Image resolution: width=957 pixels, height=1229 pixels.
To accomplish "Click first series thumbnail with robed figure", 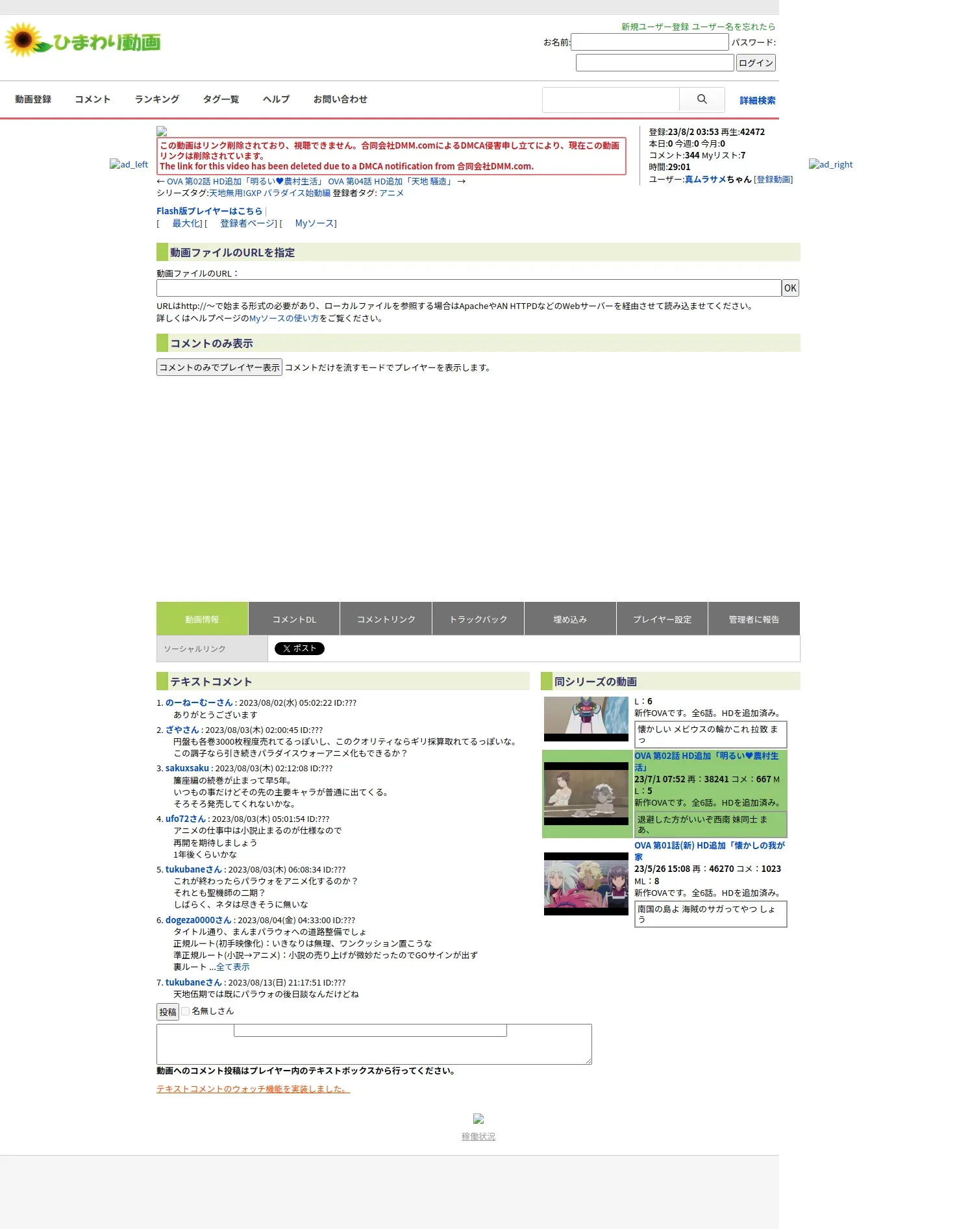I will click(x=586, y=719).
